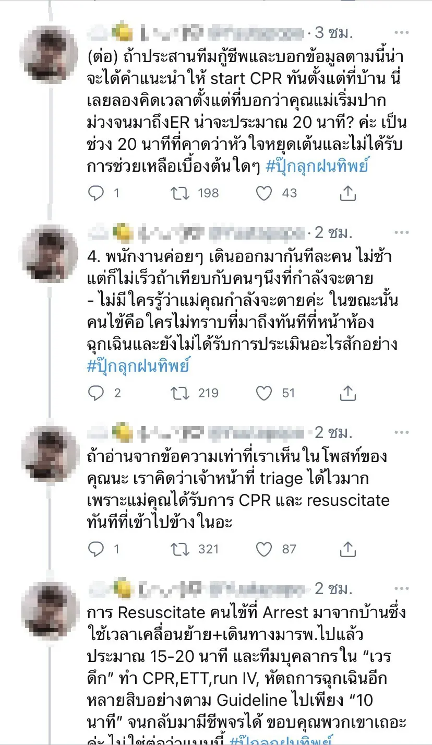432x745 pixels.
Task: Open more options on the first tweet
Action: click(401, 33)
